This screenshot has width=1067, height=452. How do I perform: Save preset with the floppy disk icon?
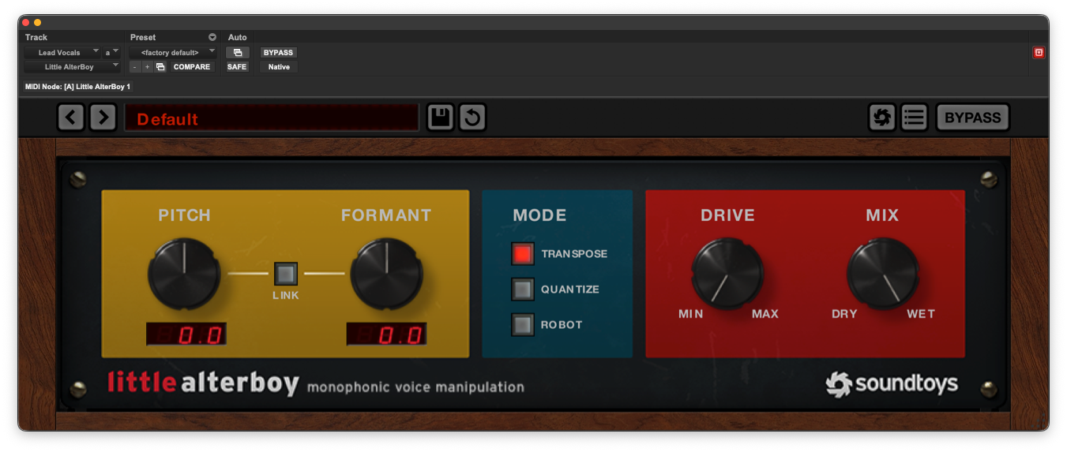(x=441, y=118)
